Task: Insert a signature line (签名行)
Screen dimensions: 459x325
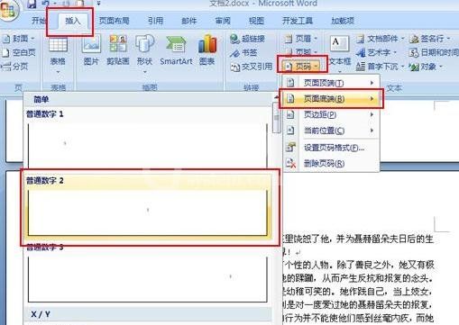Action: point(429,39)
